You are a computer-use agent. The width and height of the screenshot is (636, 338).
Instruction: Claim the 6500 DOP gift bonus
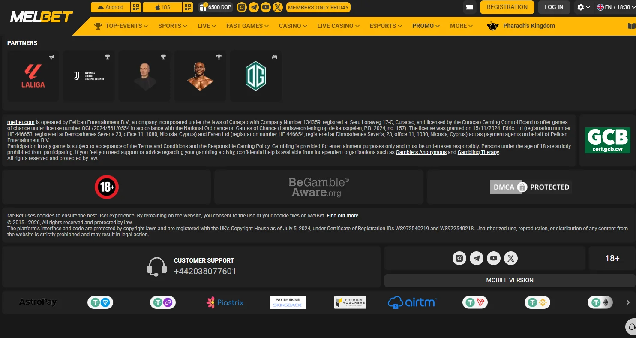pyautogui.click(x=216, y=7)
